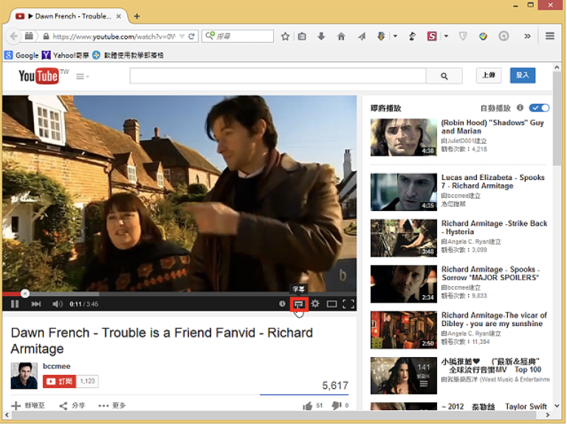Viewport: 567px width, 425px height.
Task: Go to browser home page
Action: tap(341, 36)
